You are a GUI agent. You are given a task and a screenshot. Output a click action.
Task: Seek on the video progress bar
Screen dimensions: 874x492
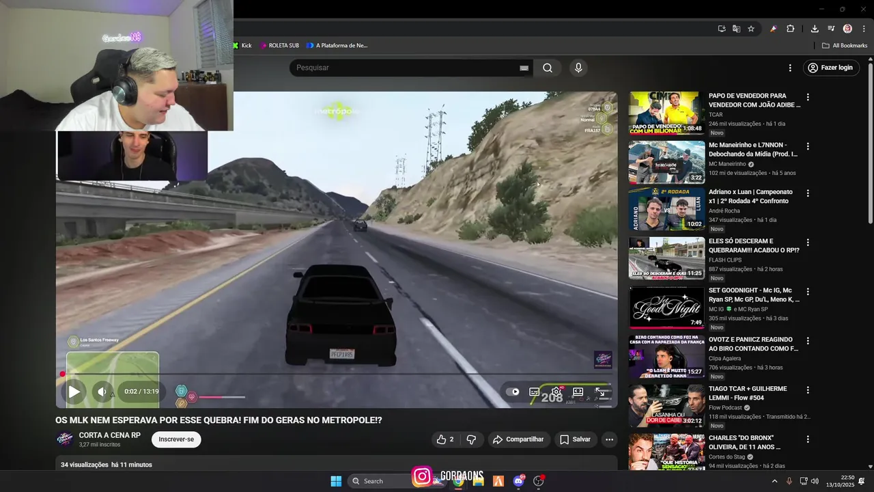[336, 374]
